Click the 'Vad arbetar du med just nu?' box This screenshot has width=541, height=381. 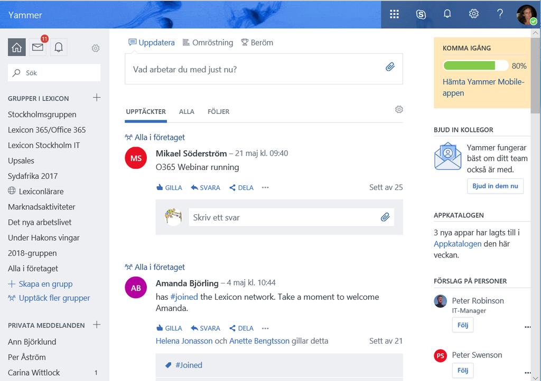click(x=264, y=69)
